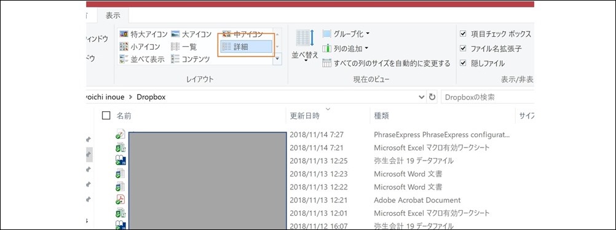
Task: Click the PhraseExpress configuration file icon
Action: (120, 134)
